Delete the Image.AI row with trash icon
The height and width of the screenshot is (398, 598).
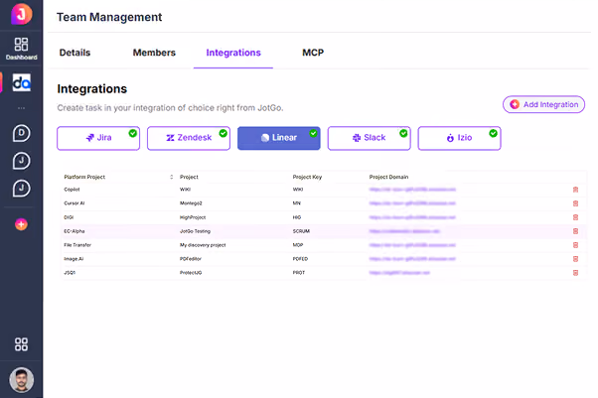(575, 259)
